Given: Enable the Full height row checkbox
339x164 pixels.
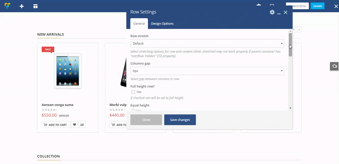Looking at the screenshot, I should tap(133, 92).
